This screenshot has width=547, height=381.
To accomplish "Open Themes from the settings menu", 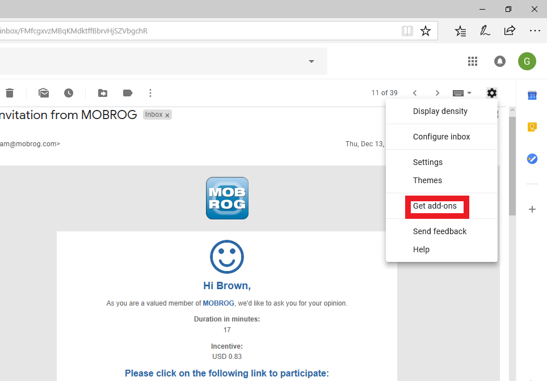I will tap(427, 180).
